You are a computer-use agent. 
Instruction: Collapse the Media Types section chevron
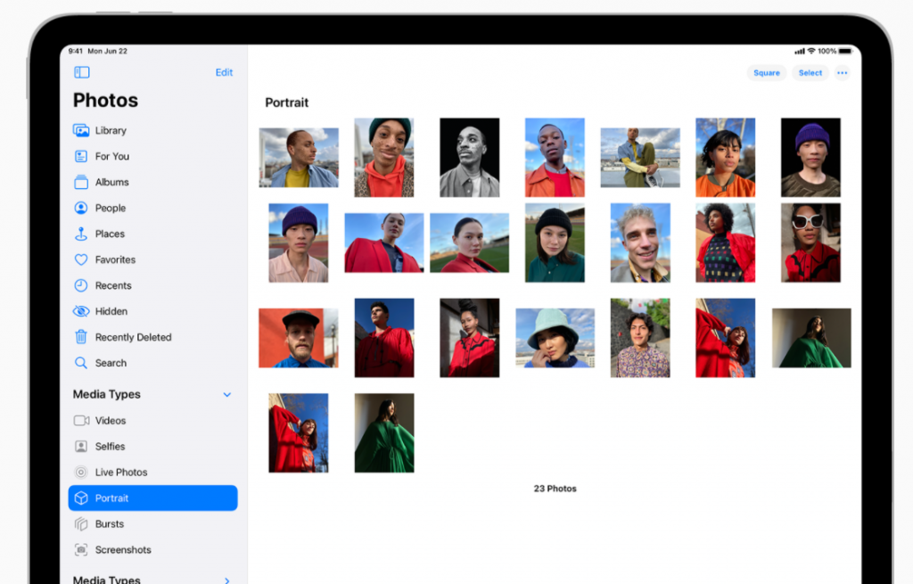coord(227,395)
